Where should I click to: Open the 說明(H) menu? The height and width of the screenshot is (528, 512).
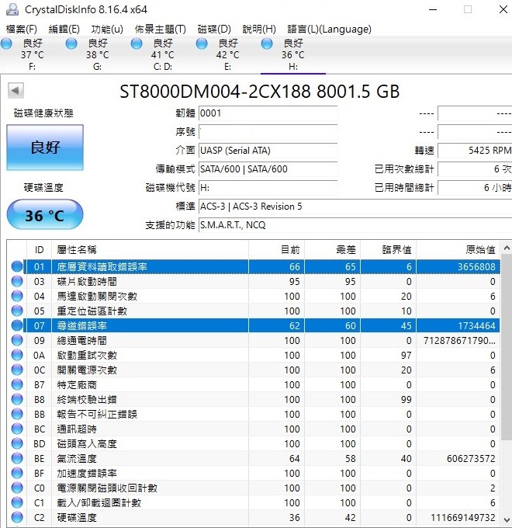(x=259, y=30)
